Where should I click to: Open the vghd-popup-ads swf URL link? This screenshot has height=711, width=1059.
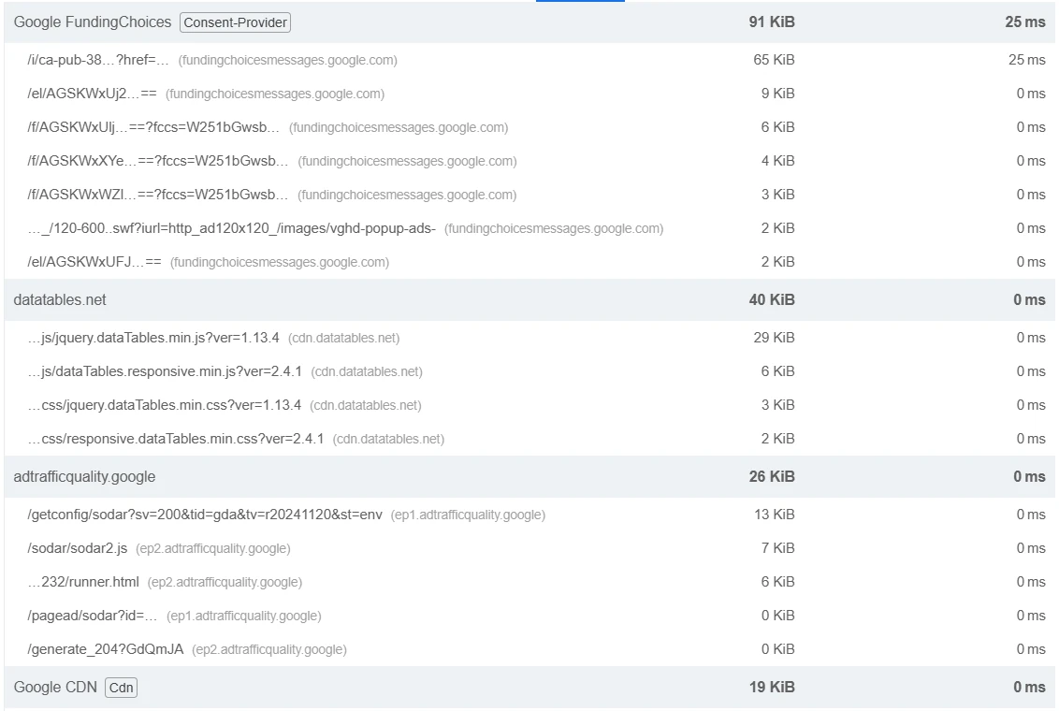[x=231, y=228]
